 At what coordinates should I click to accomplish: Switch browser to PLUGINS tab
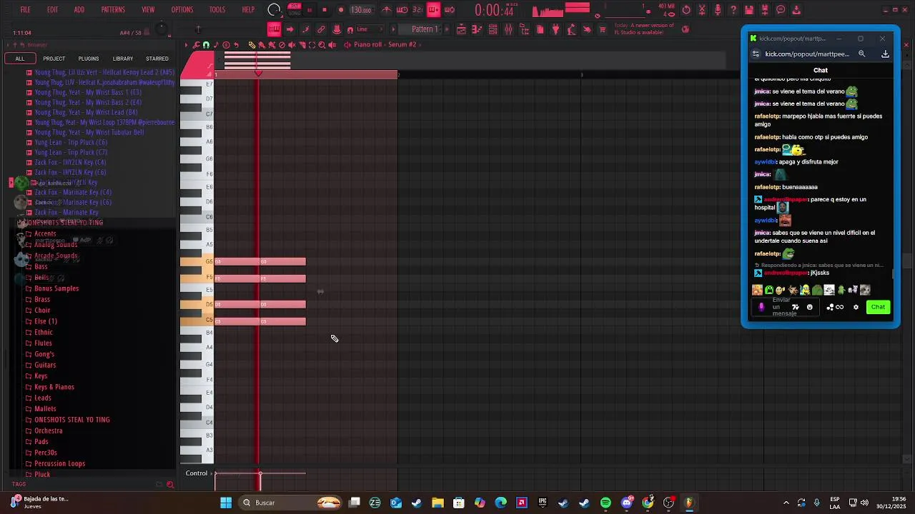(89, 59)
